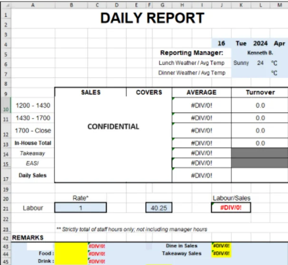Select row 42 header
This screenshot has height=265, width=288.
pyautogui.click(x=6, y=238)
